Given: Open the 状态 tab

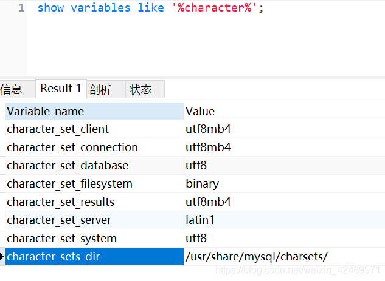Looking at the screenshot, I should tap(145, 89).
